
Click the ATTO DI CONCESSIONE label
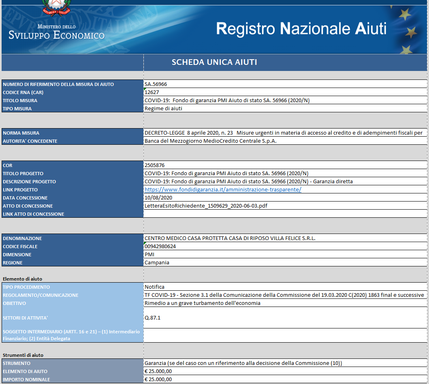[x=73, y=206]
